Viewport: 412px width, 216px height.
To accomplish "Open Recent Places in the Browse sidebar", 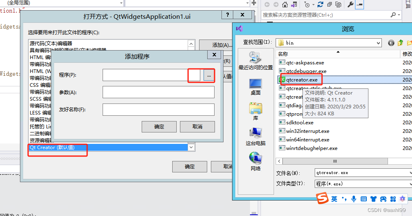I will (x=255, y=60).
